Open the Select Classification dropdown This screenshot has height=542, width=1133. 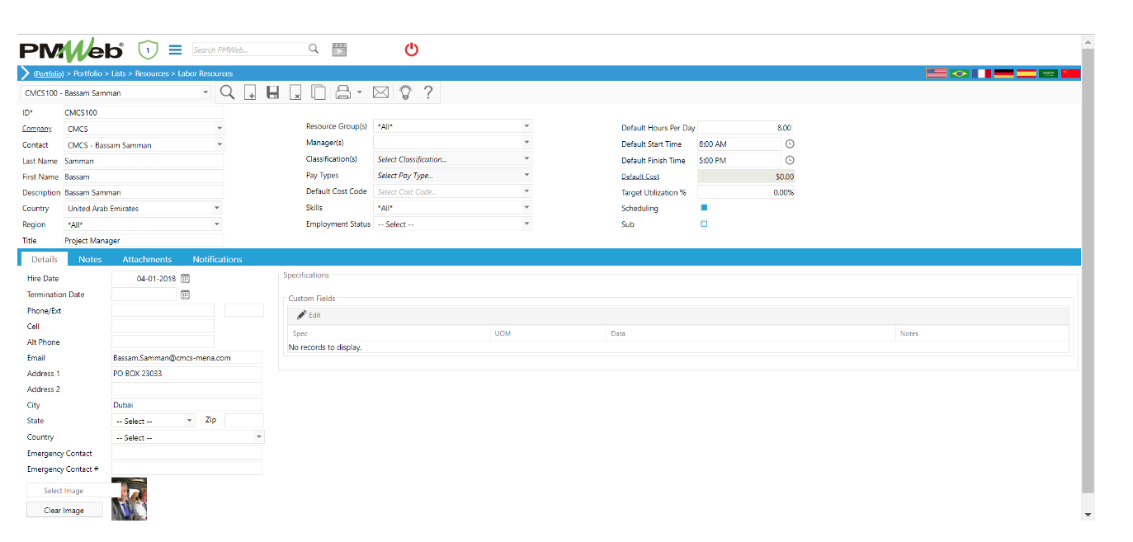[x=526, y=159]
